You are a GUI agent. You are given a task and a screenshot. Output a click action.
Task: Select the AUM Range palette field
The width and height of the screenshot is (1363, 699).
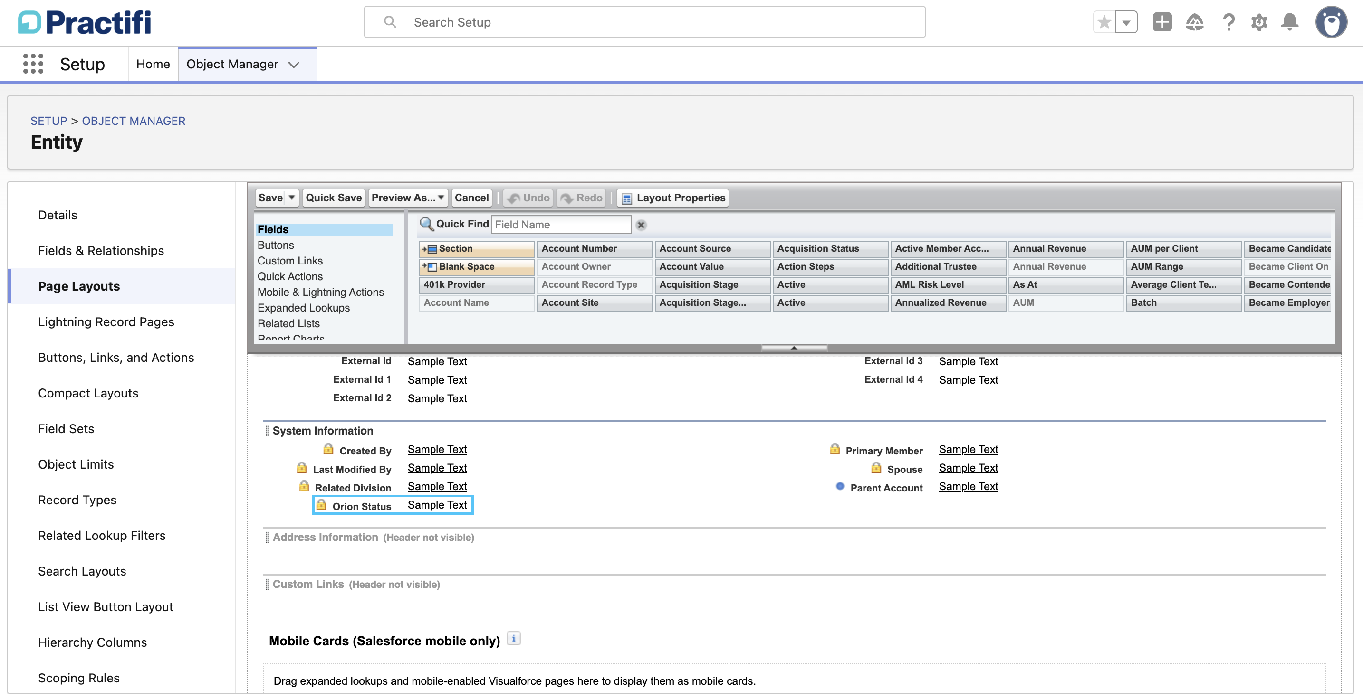[1184, 266]
